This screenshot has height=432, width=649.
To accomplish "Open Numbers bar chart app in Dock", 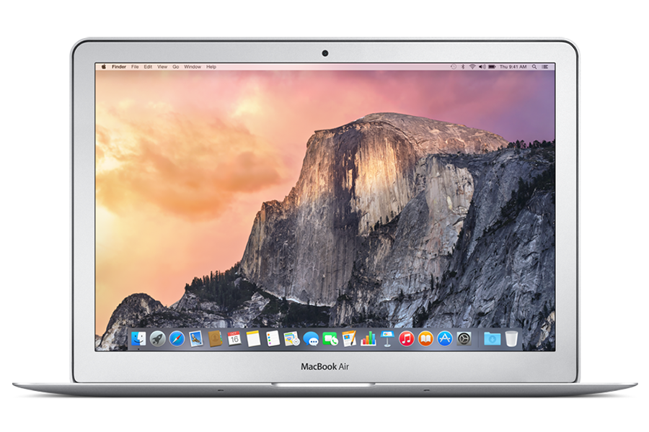I will pos(368,339).
